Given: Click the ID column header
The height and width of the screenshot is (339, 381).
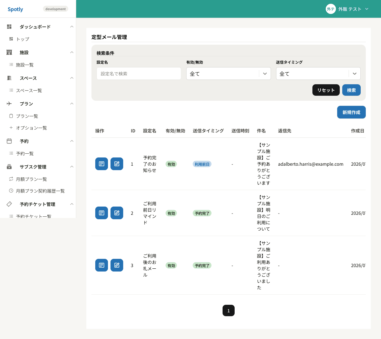Looking at the screenshot, I should [x=133, y=131].
